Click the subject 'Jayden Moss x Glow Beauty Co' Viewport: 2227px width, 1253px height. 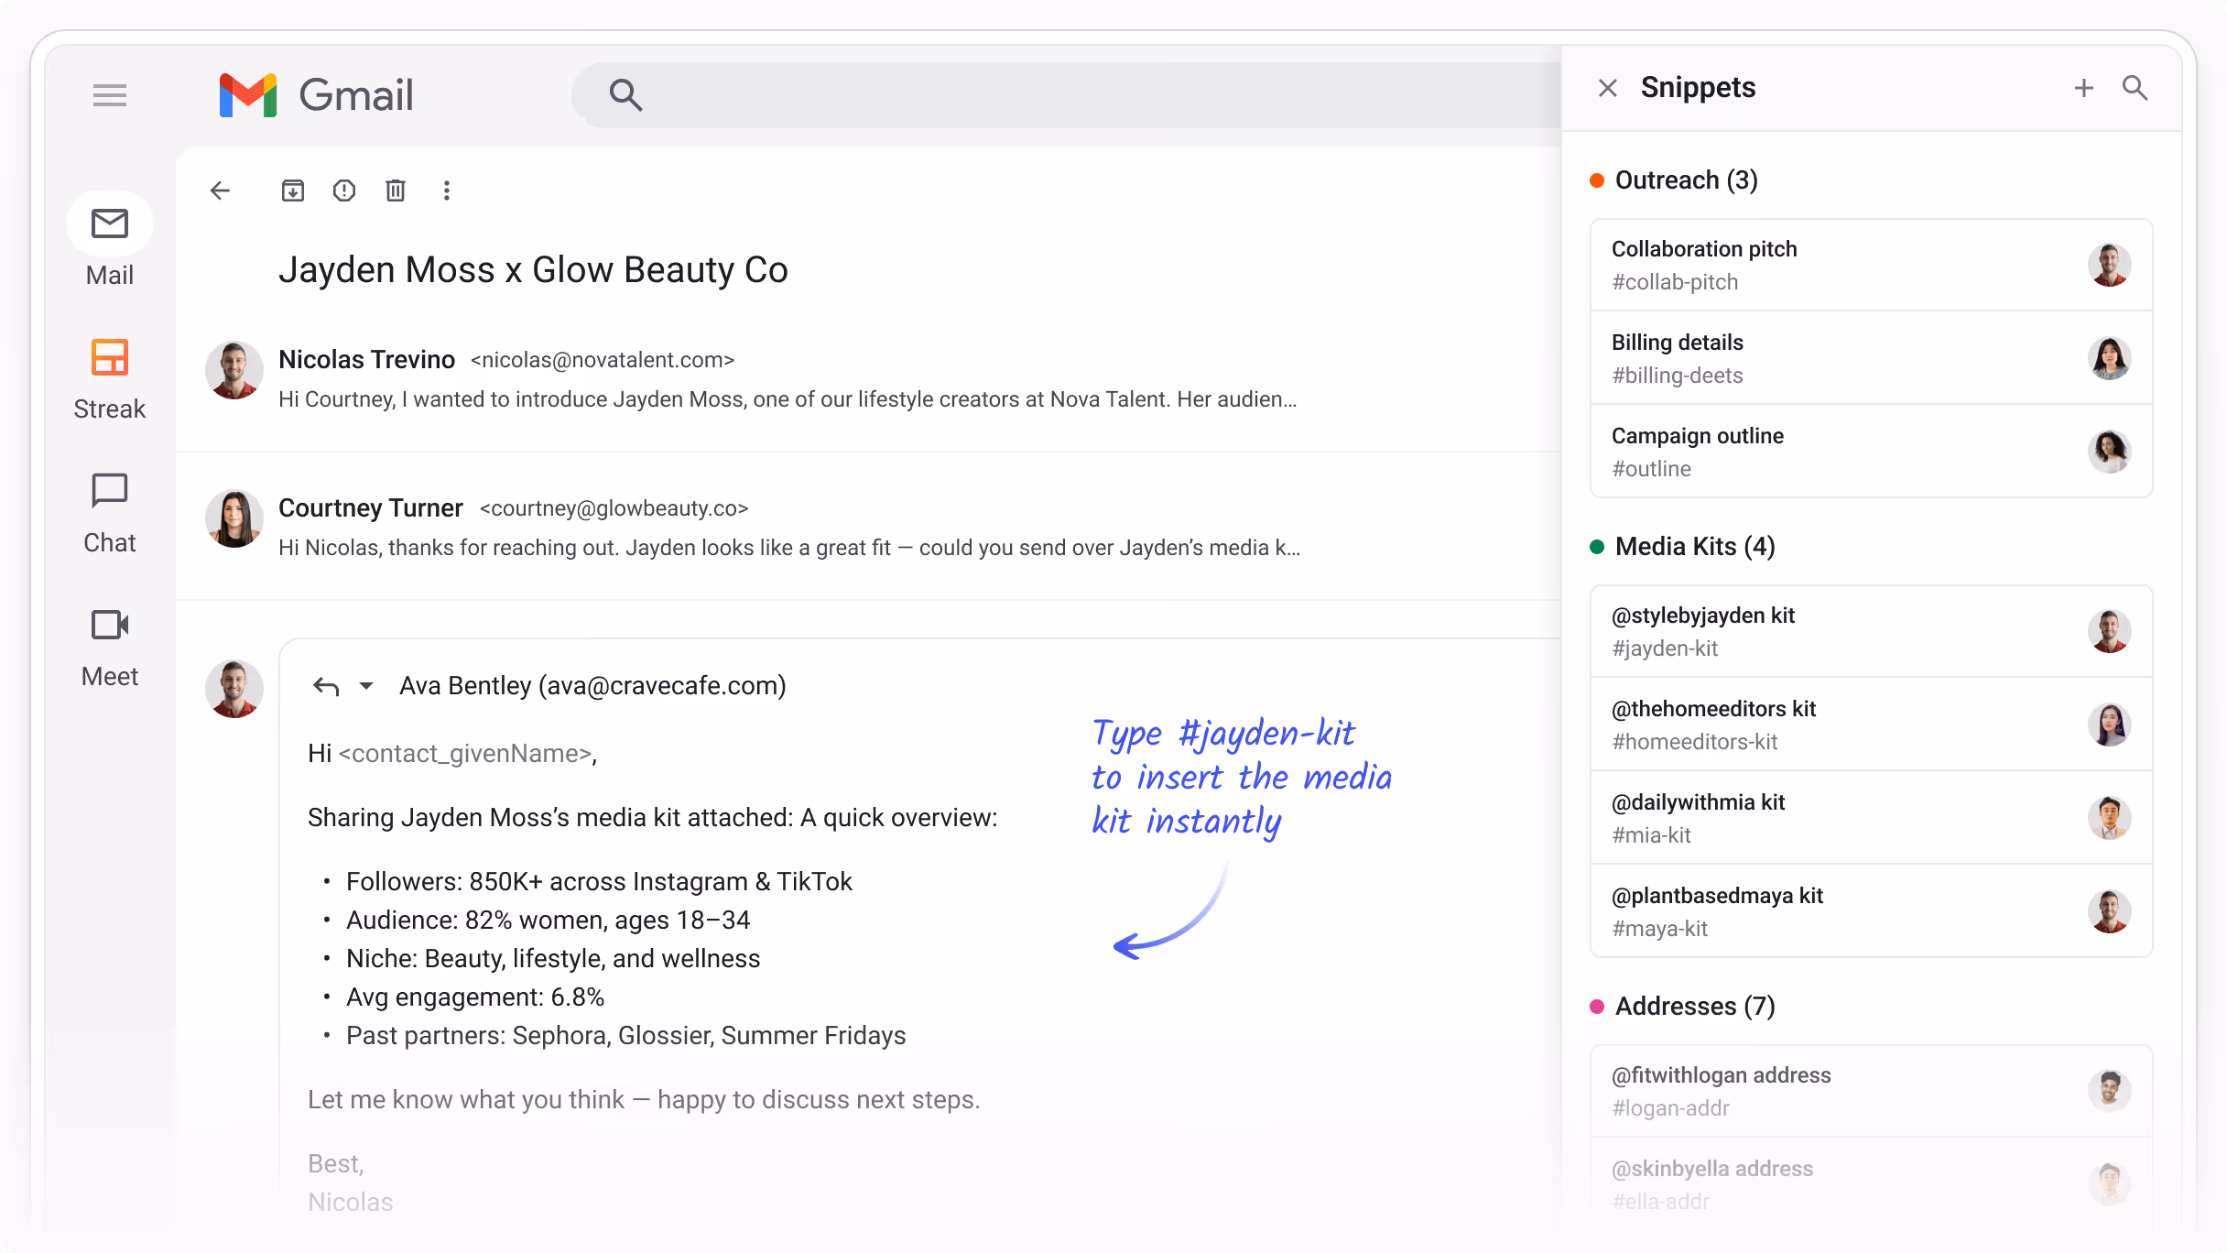tap(533, 270)
